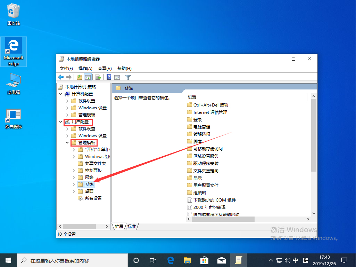Expand the 桌面 tree node

tap(73, 191)
